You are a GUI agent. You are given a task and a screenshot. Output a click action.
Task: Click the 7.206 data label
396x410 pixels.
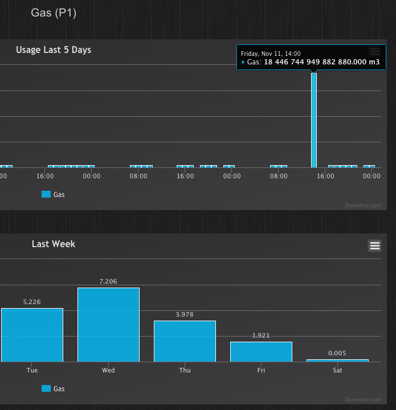108,281
